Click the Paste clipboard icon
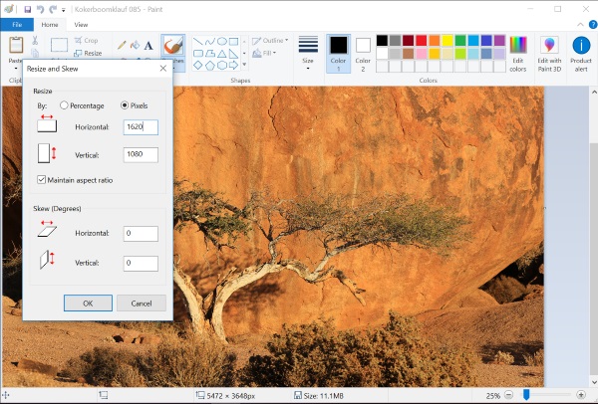The image size is (598, 404). pyautogui.click(x=16, y=46)
